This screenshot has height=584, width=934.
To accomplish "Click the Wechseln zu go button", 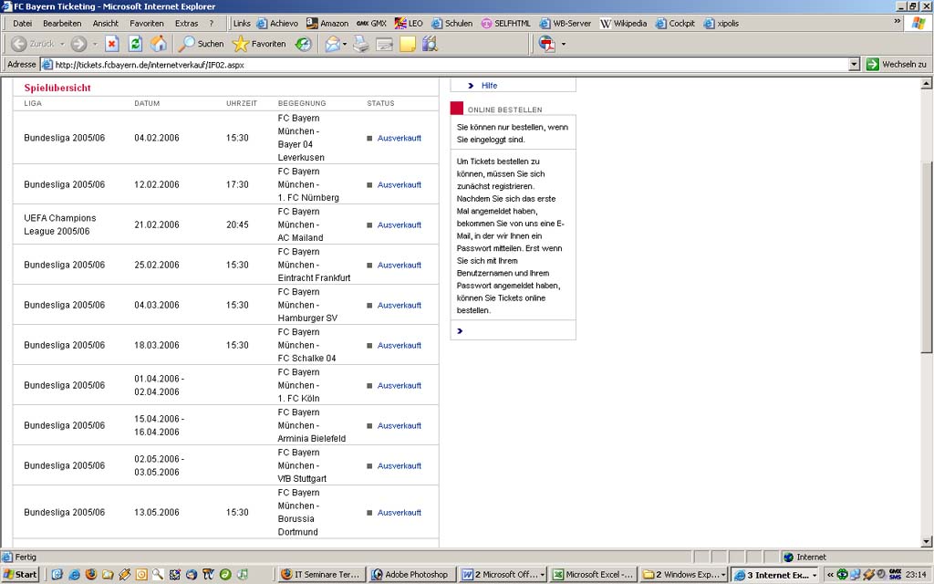I will click(897, 65).
